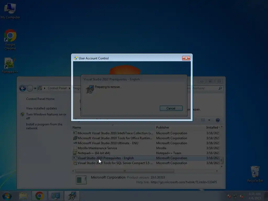Switch to the installer taskbar button
This screenshot has height=201, width=268.
click(72, 196)
